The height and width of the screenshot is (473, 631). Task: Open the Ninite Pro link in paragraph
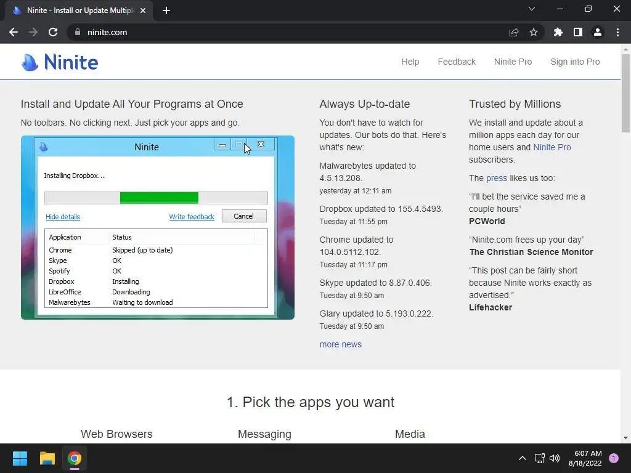(552, 147)
